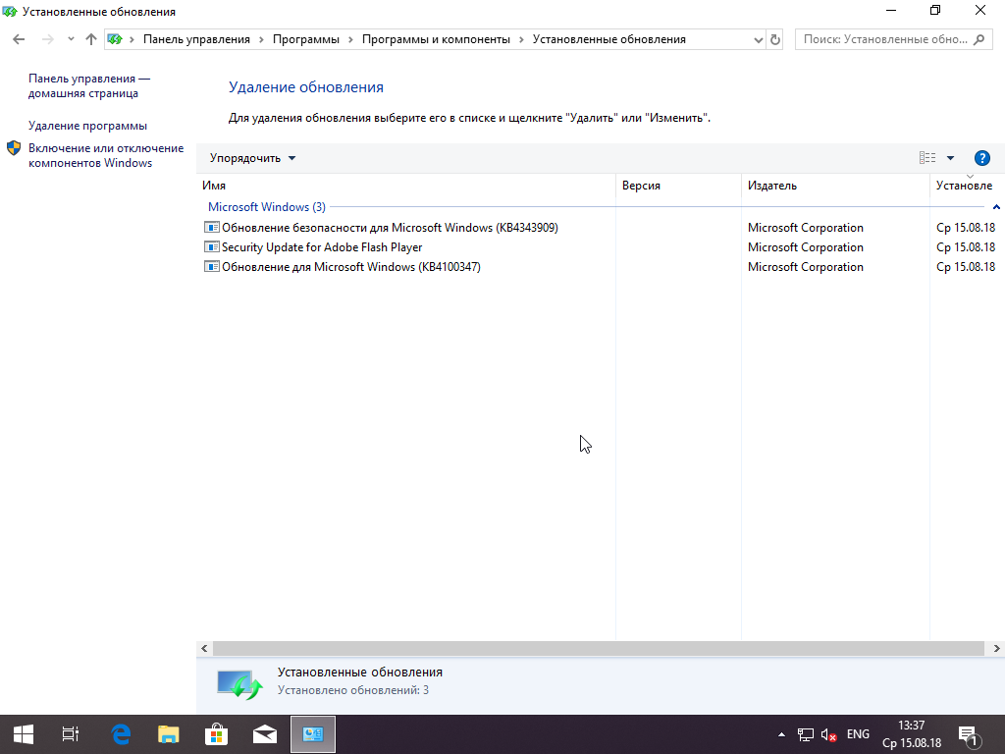Open recent locations dropdown arrow
The height and width of the screenshot is (754, 1005).
(71, 39)
